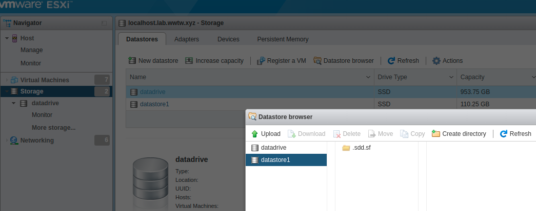The height and width of the screenshot is (211, 536).
Task: Click the Register a VM icon
Action: [x=261, y=61]
